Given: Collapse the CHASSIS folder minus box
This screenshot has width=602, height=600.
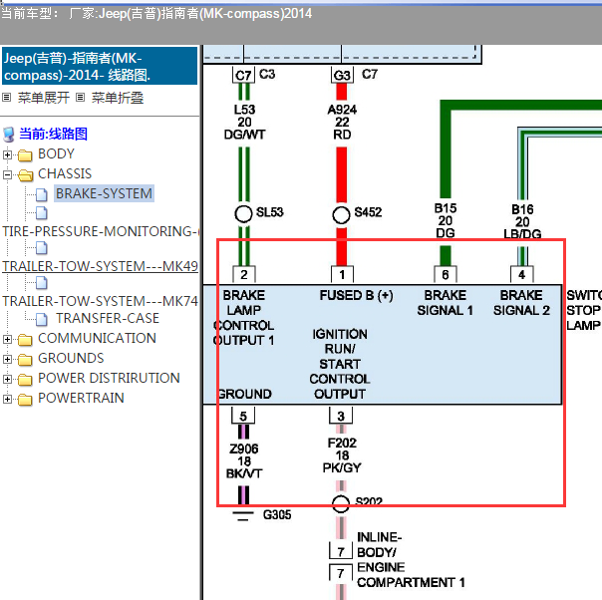Looking at the screenshot, I should tap(8, 174).
